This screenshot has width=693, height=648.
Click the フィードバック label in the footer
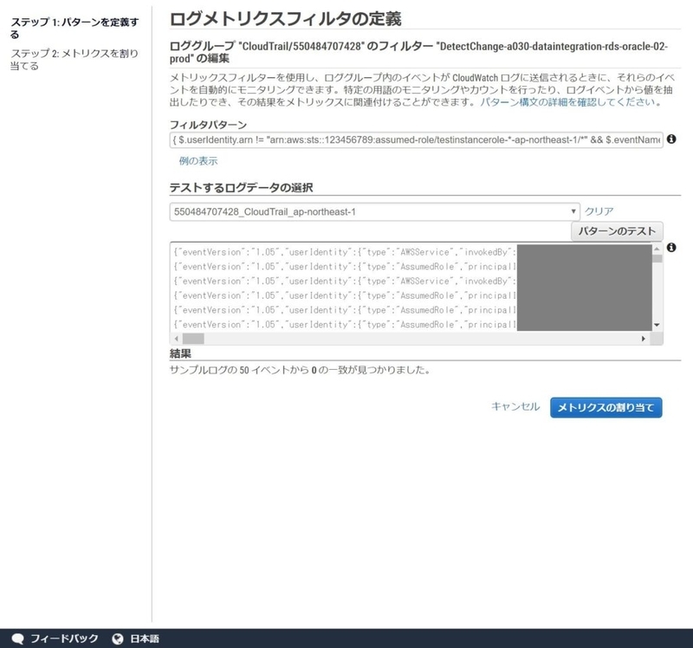click(x=64, y=638)
